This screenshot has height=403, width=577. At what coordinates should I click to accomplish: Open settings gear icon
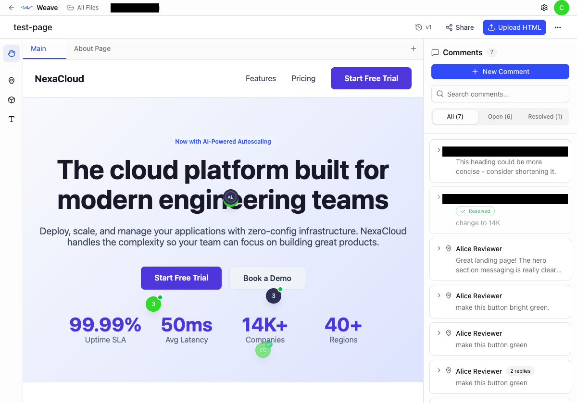click(544, 8)
